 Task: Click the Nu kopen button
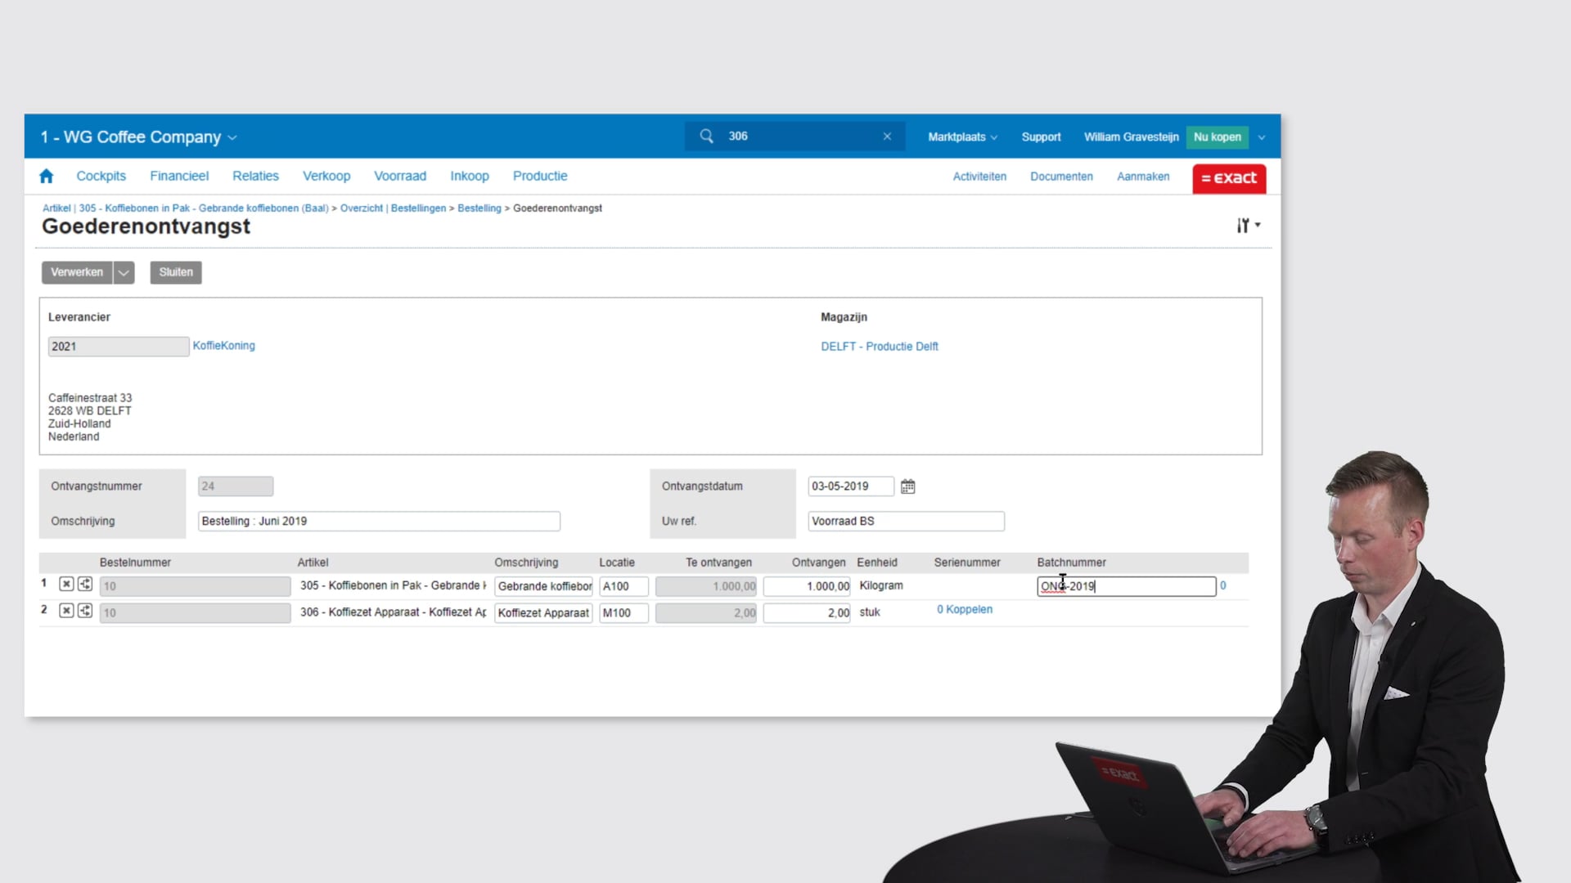[1217, 137]
